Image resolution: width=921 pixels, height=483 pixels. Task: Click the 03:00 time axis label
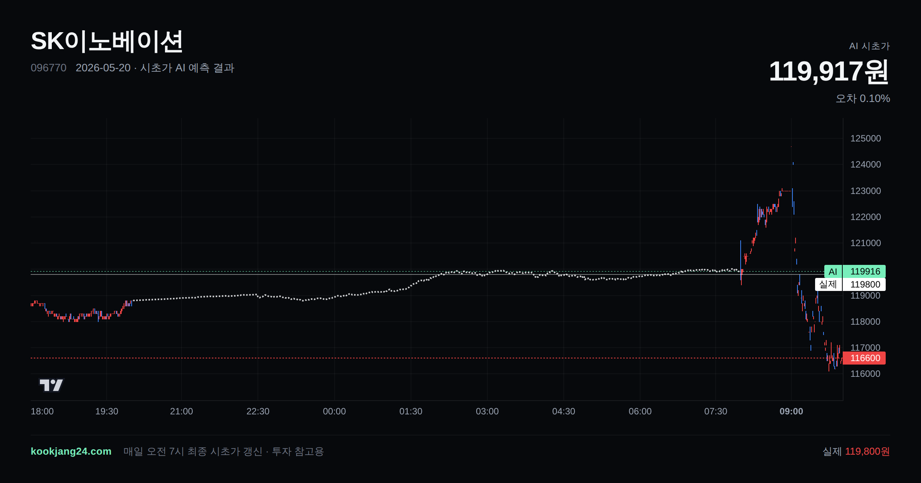[x=487, y=411]
